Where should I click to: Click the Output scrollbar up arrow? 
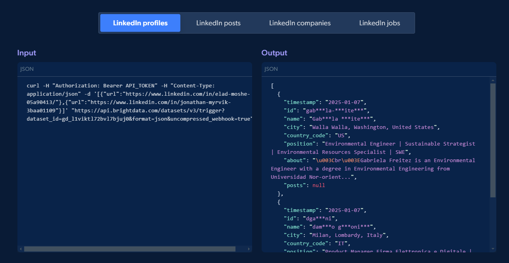(493, 80)
